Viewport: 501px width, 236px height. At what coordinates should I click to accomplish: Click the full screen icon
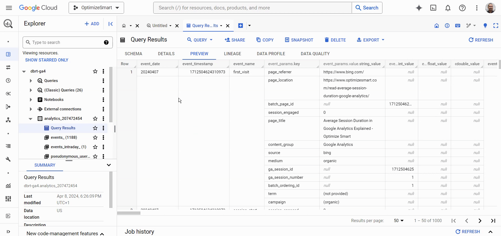pos(496,25)
